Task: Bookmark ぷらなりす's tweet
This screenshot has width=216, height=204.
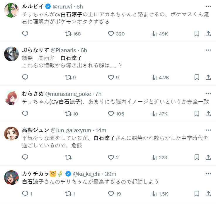Action: (197, 77)
